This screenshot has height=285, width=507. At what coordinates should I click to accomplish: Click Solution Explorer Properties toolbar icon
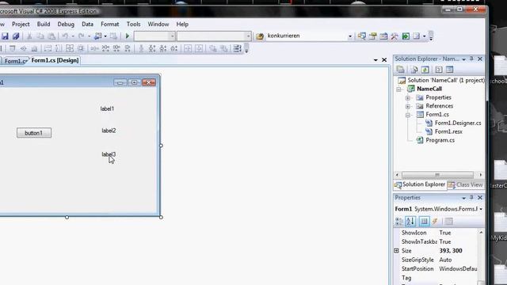400,70
